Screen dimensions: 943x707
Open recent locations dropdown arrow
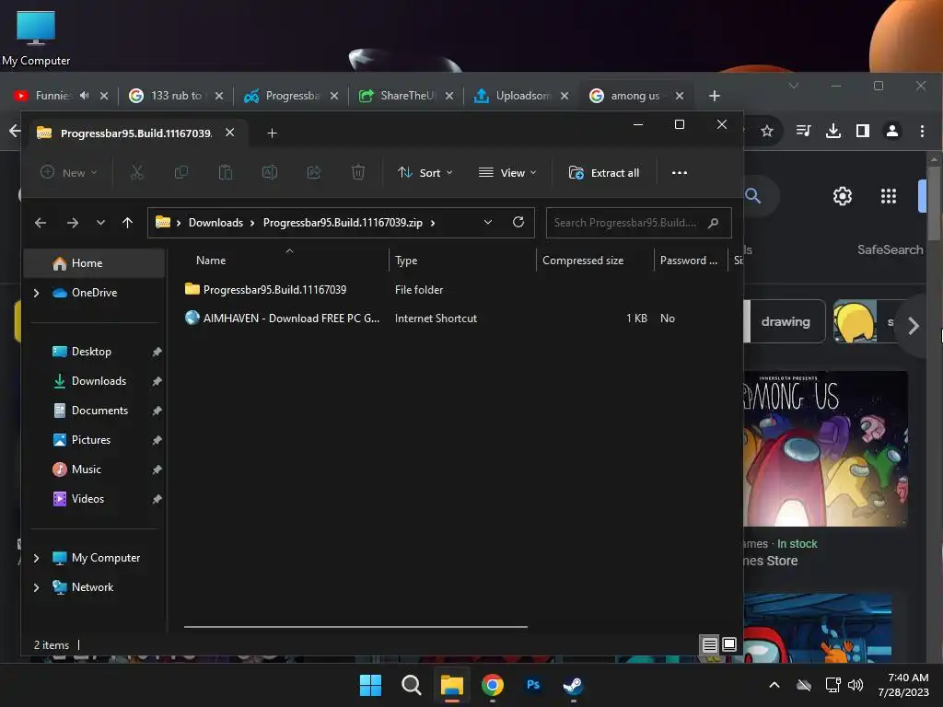(x=100, y=223)
